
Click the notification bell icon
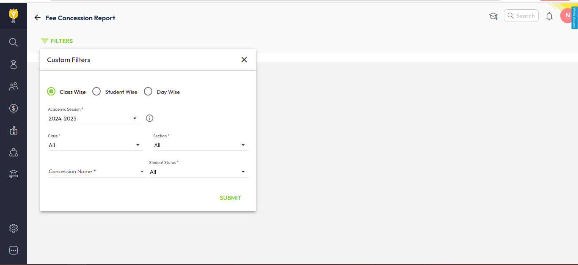(549, 16)
